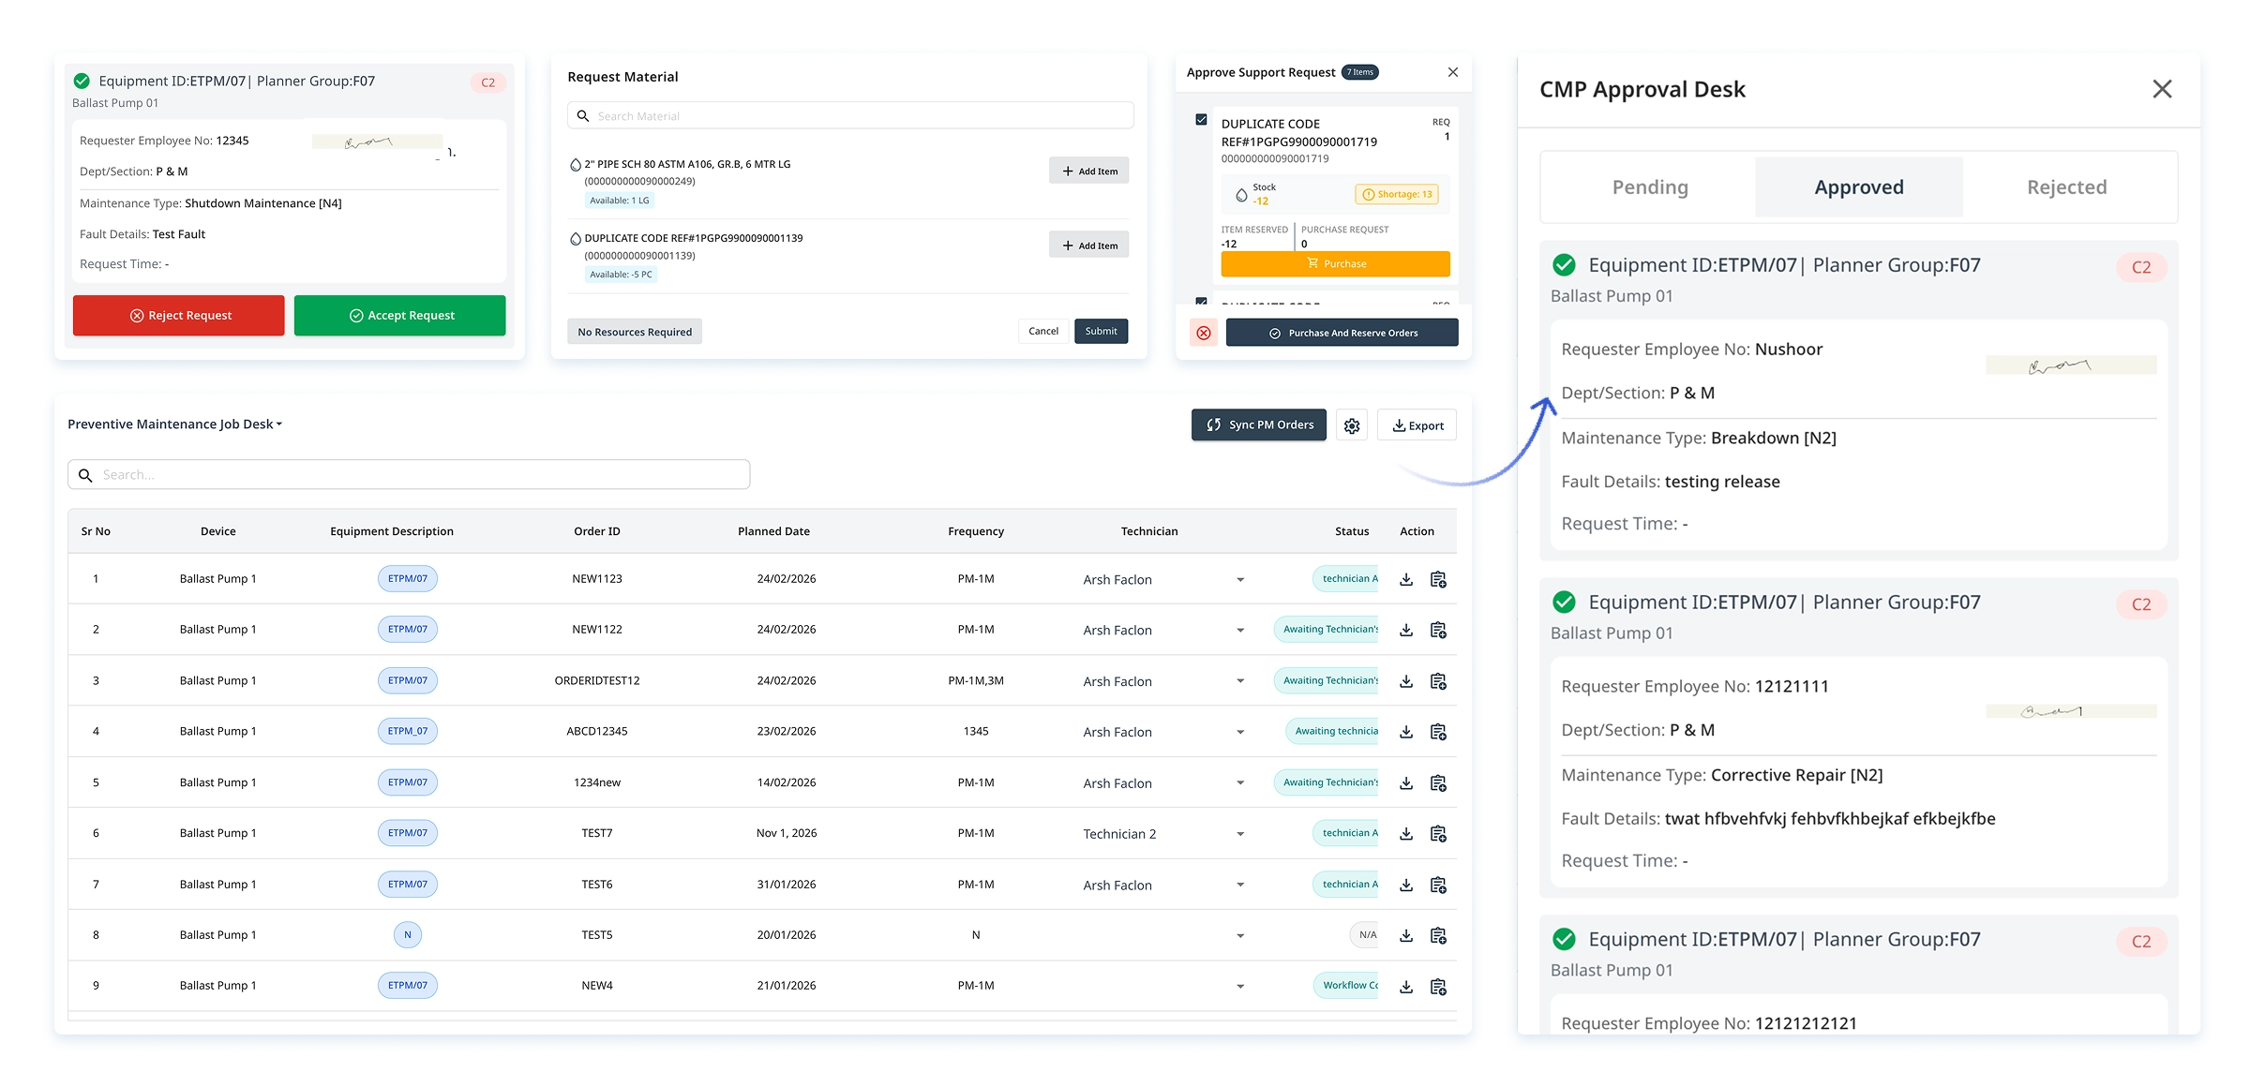
Task: Click the Sync PM Orders button
Action: (x=1259, y=424)
